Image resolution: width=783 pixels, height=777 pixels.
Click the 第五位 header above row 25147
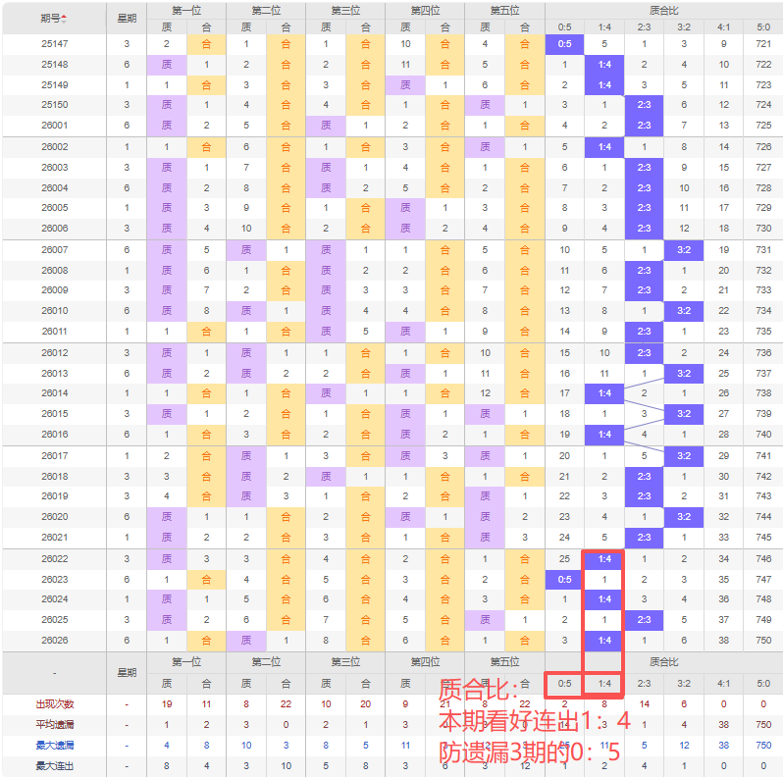(x=505, y=11)
